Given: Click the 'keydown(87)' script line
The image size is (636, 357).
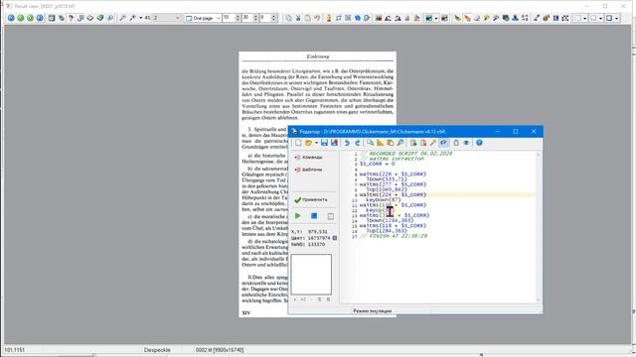Looking at the screenshot, I should 383,200.
